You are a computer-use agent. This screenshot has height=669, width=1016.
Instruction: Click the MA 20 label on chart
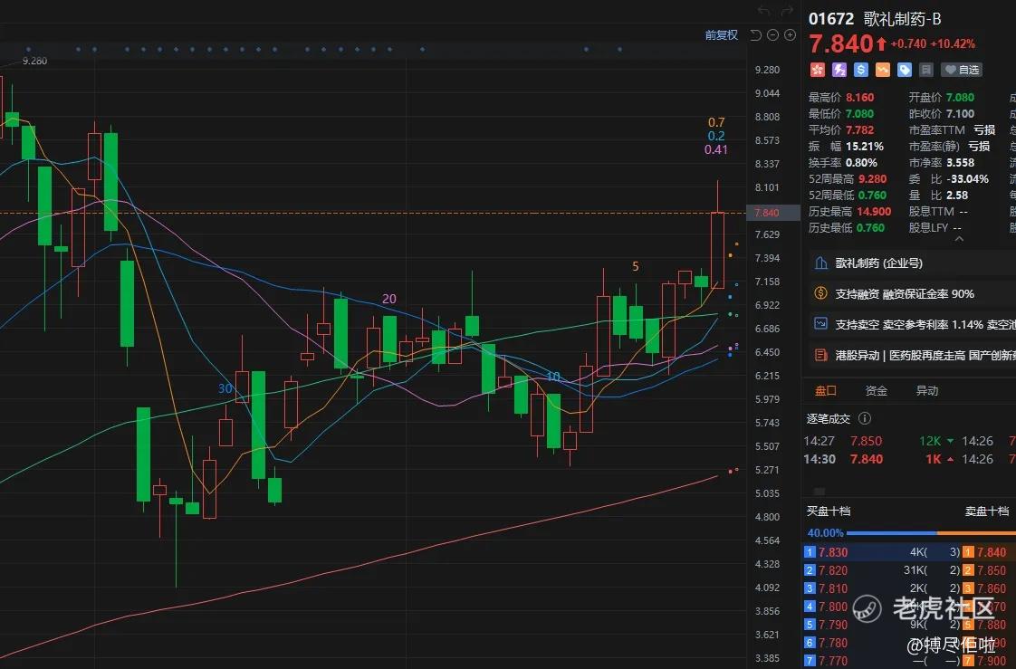(388, 299)
